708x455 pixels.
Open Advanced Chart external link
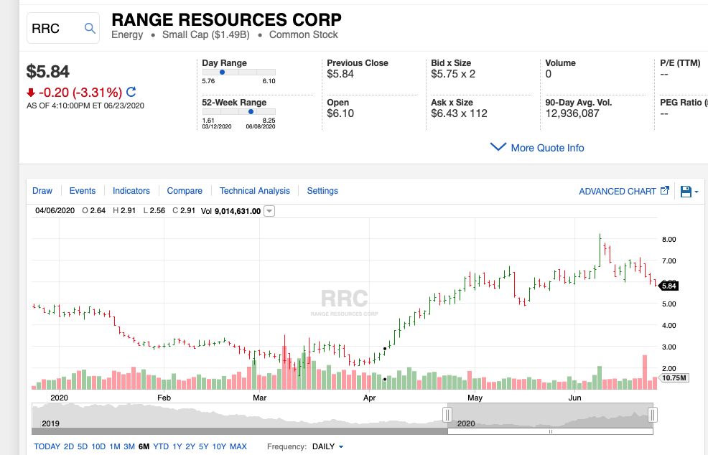click(623, 192)
